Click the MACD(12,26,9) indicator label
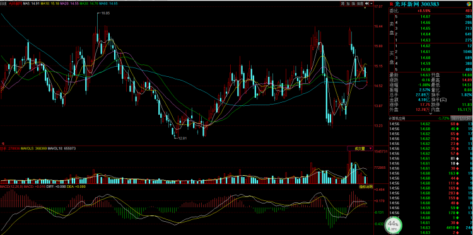This screenshot has width=473, height=235. [x=11, y=187]
